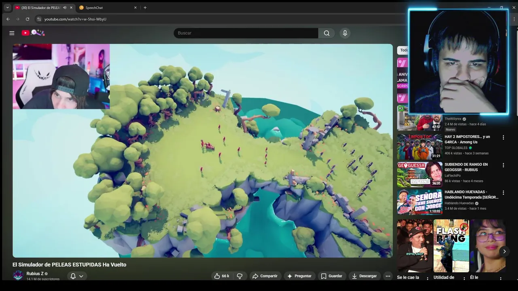Open the LaFlechiPo channel name
This screenshot has height=291, width=518.
click(453, 175)
